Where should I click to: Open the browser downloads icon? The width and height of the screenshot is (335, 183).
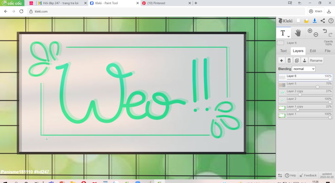click(x=329, y=11)
